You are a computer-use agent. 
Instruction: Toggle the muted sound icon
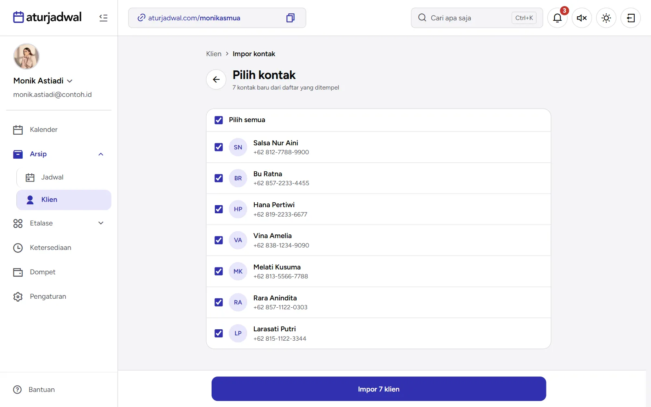pyautogui.click(x=582, y=18)
